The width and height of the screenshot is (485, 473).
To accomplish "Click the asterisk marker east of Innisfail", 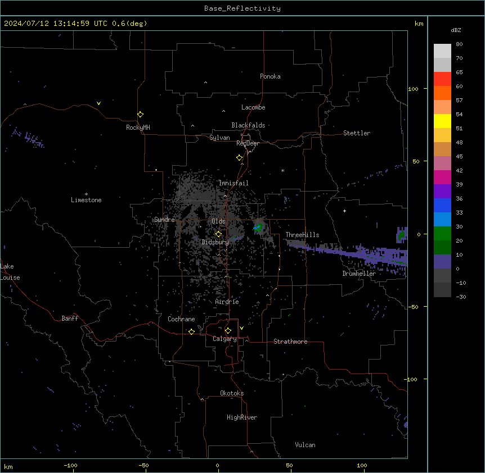I will (282, 170).
